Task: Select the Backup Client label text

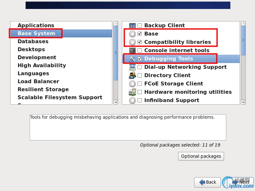Action: point(164,25)
